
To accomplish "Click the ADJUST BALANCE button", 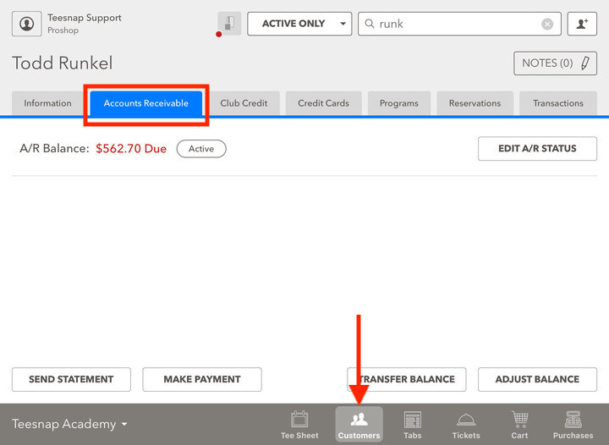I will pos(537,379).
